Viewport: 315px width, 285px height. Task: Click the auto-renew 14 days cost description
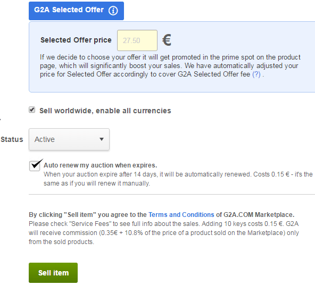[x=178, y=179]
